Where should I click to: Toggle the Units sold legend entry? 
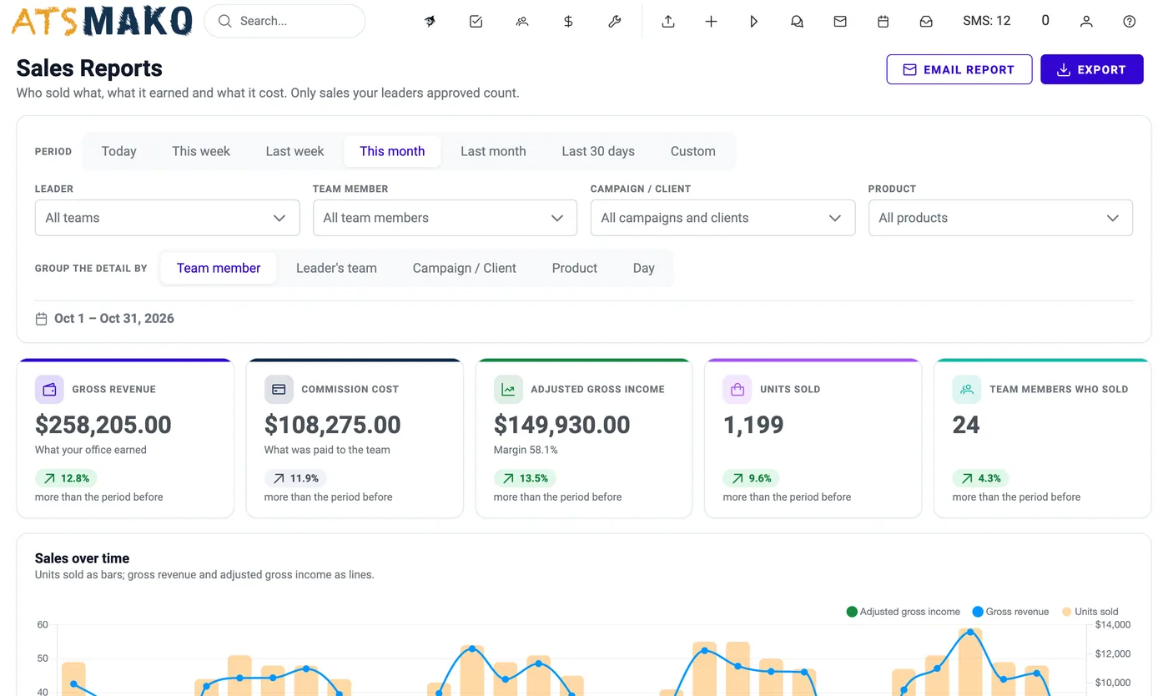[x=1090, y=612]
